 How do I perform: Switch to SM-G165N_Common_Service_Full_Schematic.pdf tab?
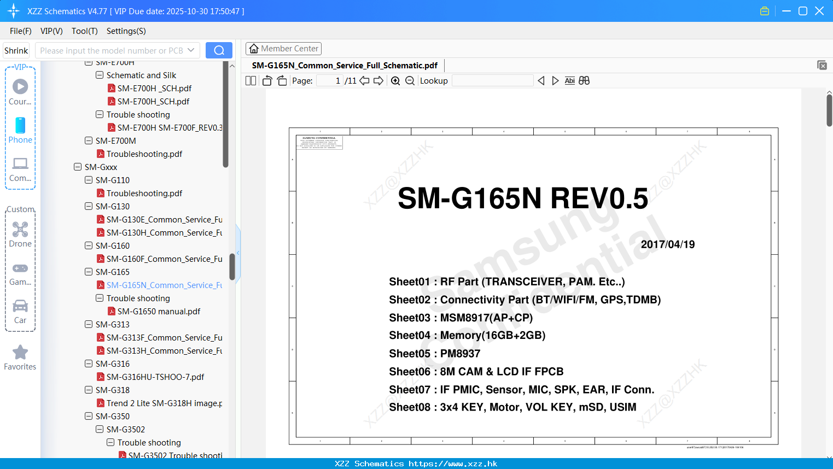click(x=345, y=65)
